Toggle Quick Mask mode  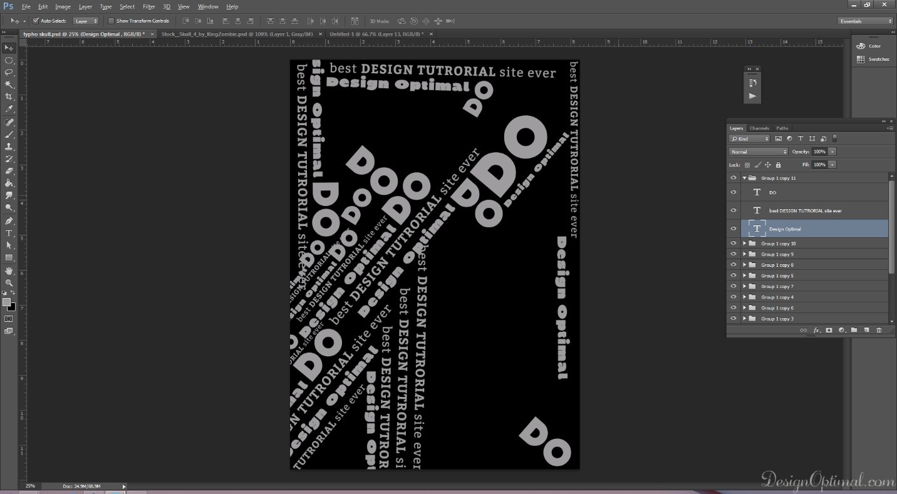9,319
